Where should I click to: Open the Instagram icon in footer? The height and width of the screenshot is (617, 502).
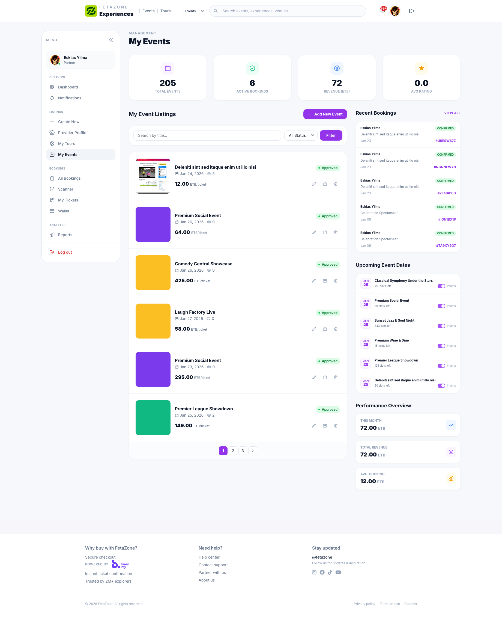pos(314,572)
